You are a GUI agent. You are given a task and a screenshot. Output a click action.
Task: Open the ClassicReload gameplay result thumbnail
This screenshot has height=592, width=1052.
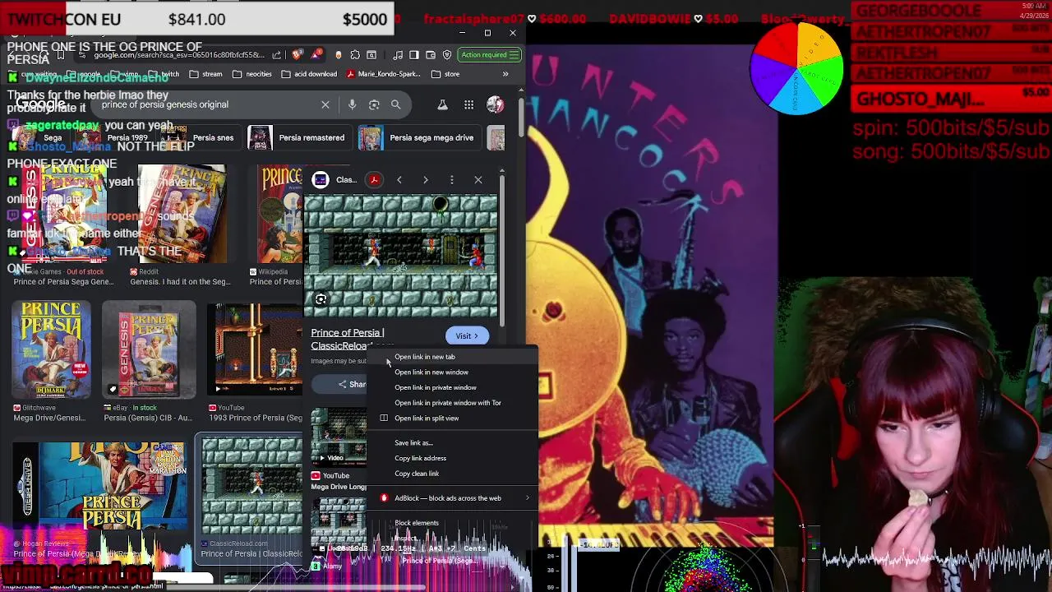[x=252, y=487]
